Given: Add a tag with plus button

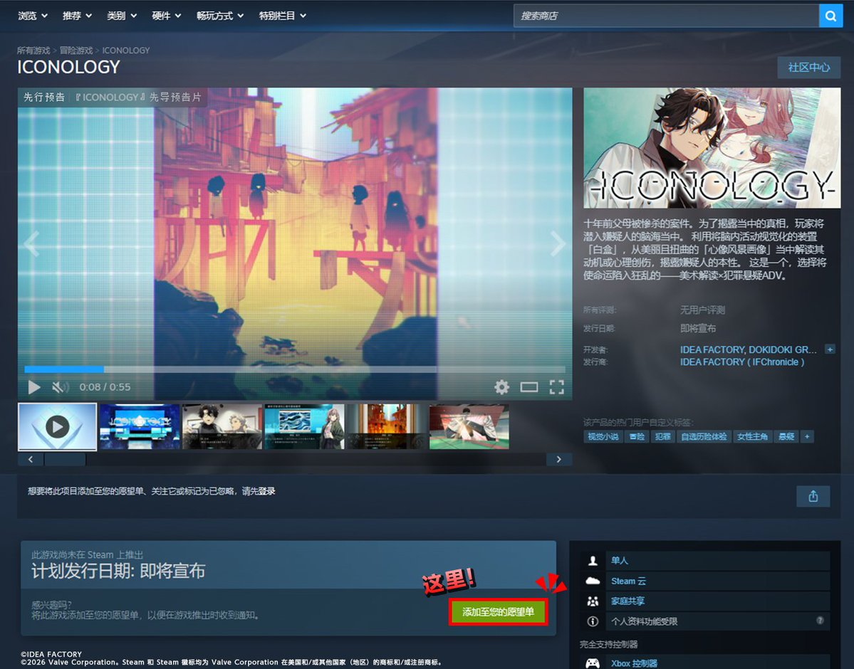Looking at the screenshot, I should click(807, 436).
